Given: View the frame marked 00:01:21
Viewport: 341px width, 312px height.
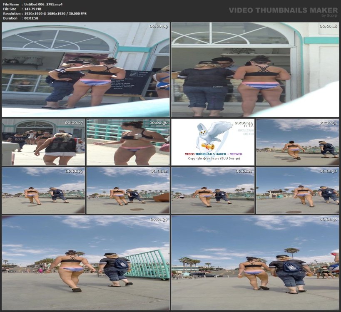Looking at the screenshot, I should pos(213,191).
